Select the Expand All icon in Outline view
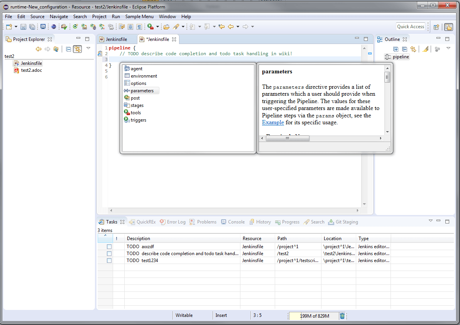This screenshot has width=460, height=325. 396,49
